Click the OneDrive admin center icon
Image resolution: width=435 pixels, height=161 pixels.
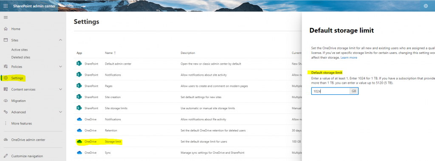tap(6, 140)
